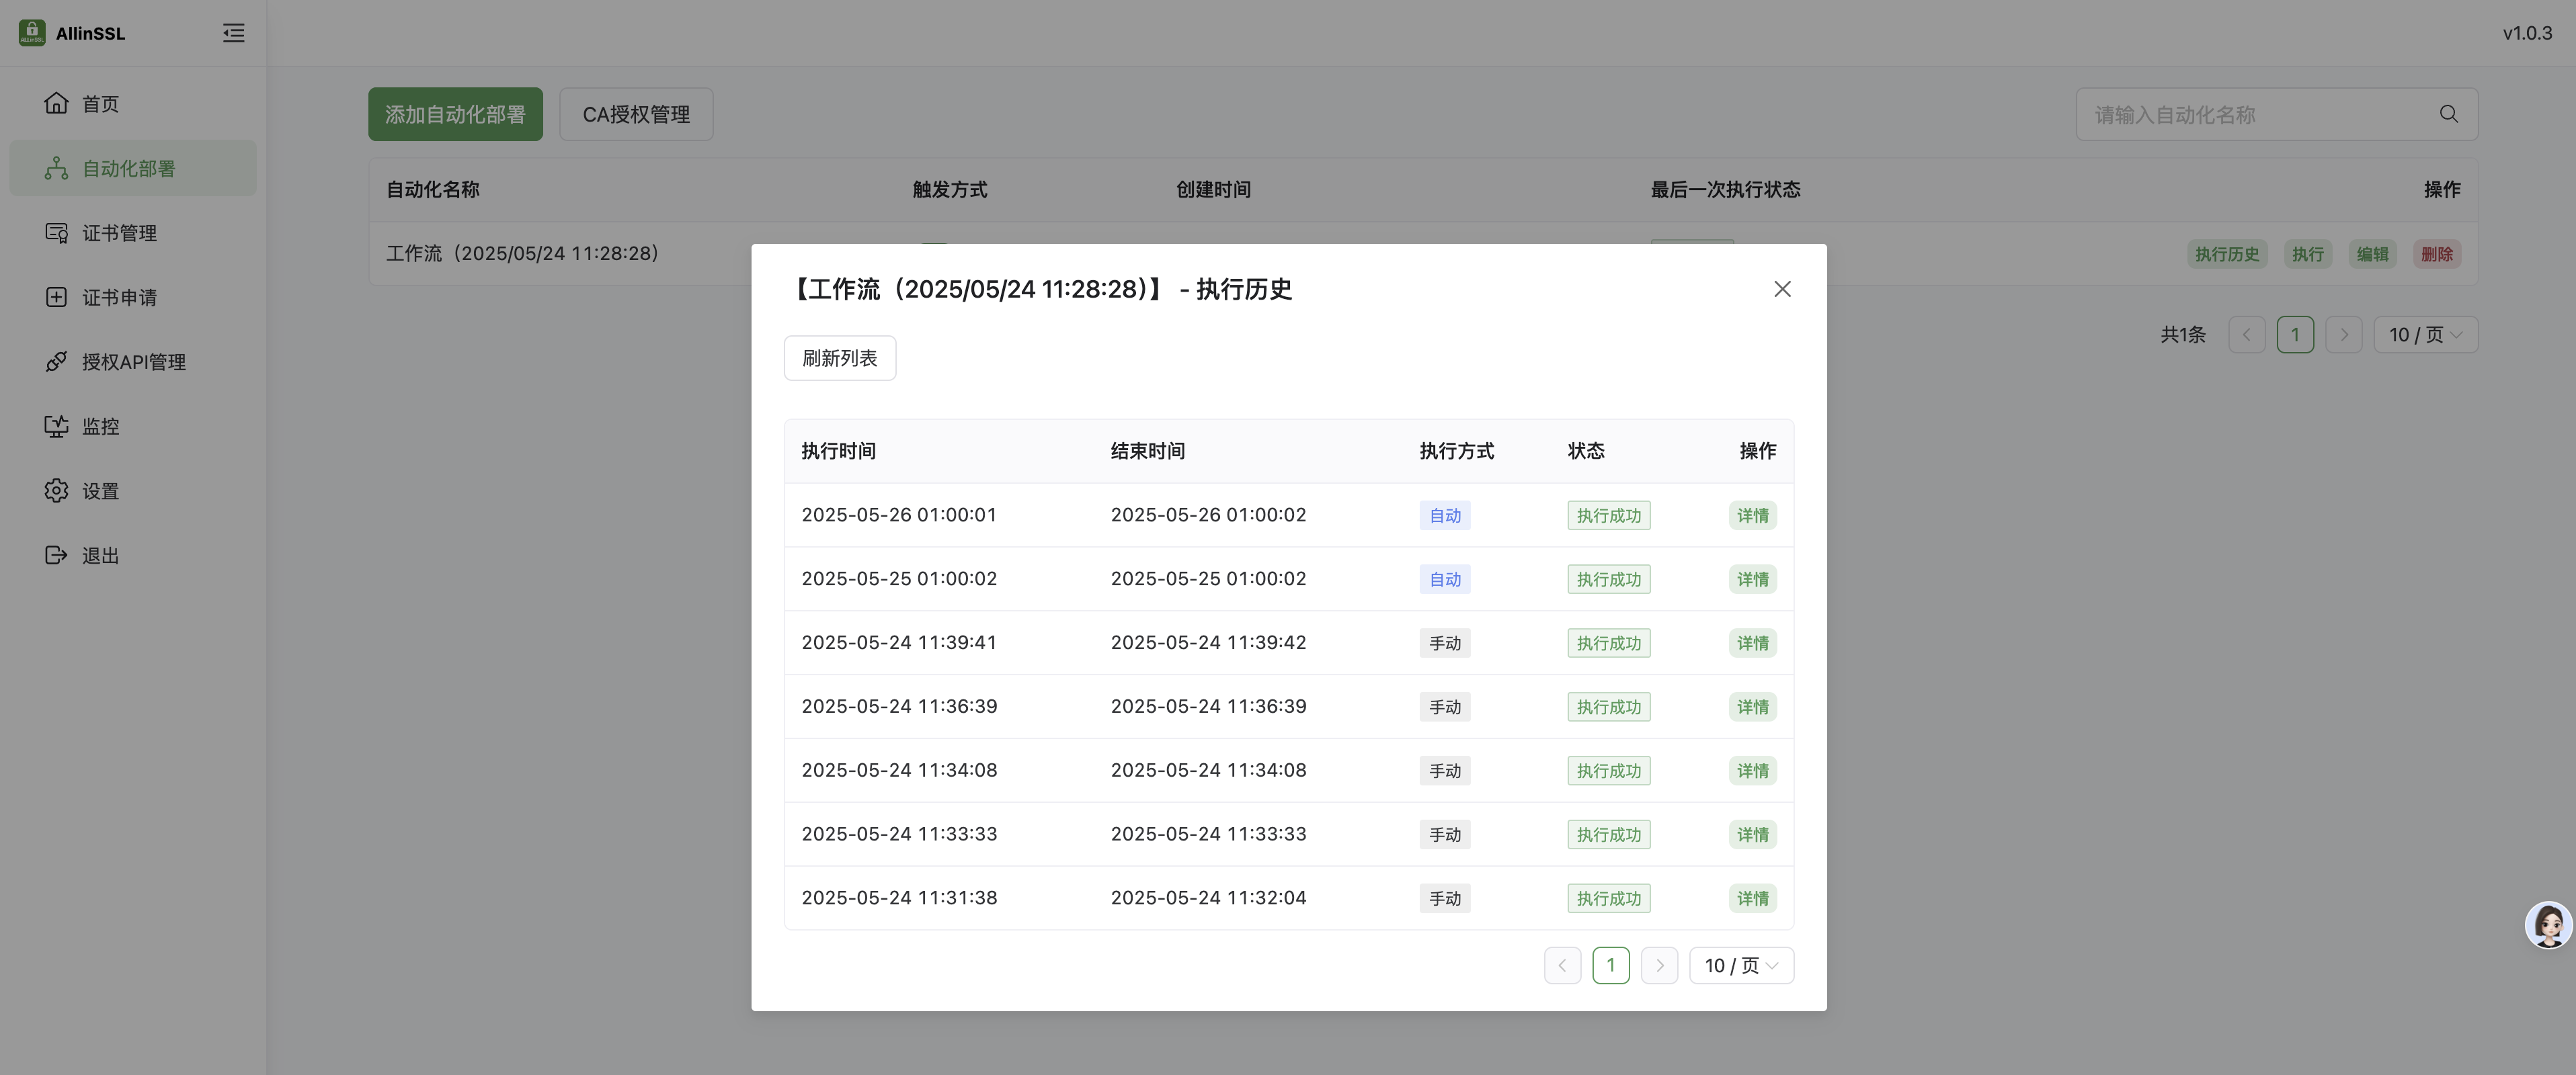Click 执行历史 in the workflow row

point(2227,254)
